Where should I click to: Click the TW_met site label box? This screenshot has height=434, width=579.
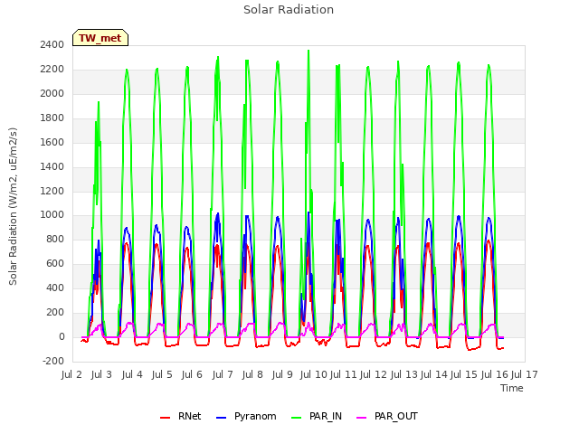(100, 38)
